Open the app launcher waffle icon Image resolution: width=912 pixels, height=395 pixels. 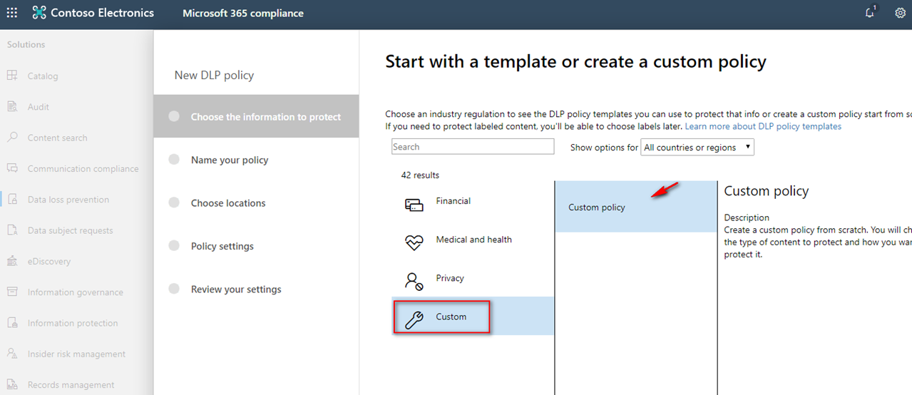point(12,13)
